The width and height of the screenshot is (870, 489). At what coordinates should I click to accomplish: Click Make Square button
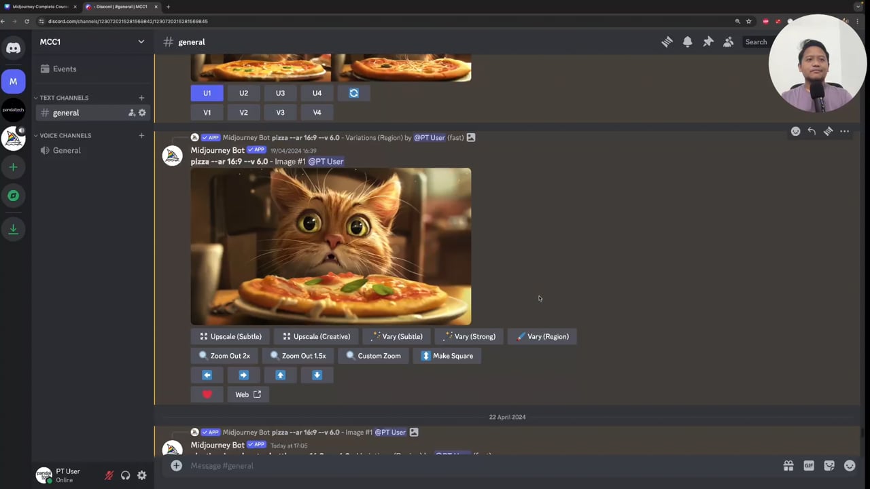pyautogui.click(x=447, y=356)
